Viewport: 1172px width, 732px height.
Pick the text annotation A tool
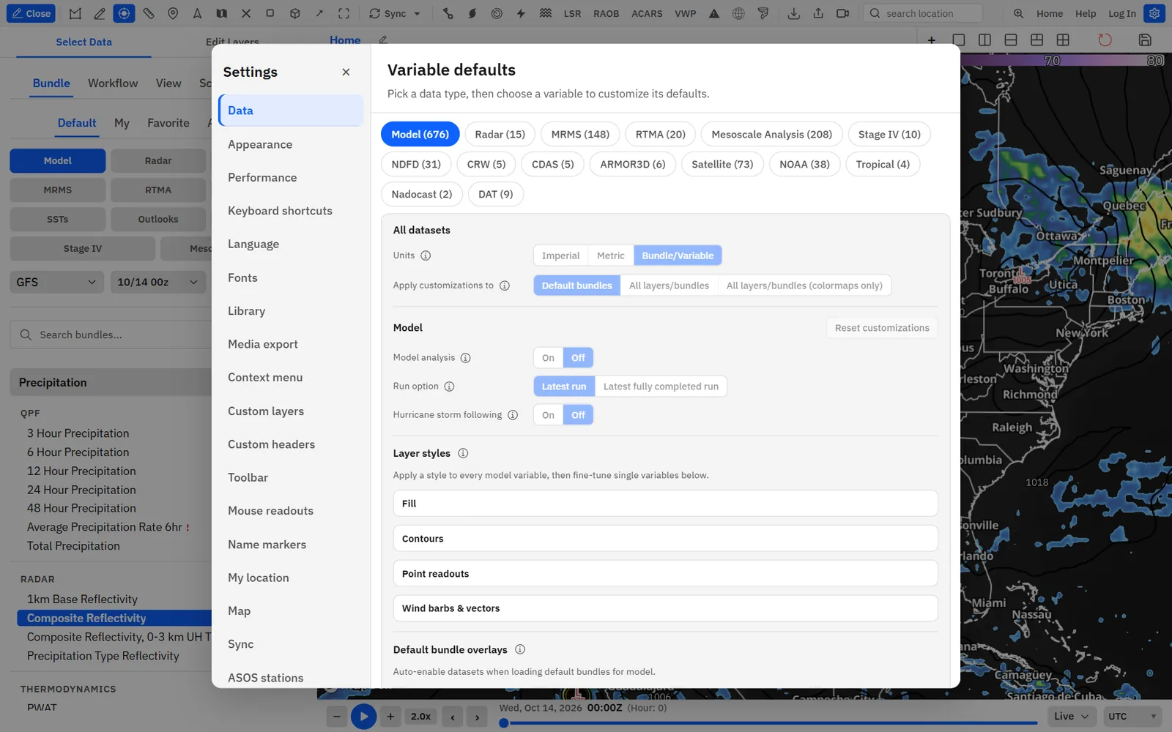[x=197, y=13]
